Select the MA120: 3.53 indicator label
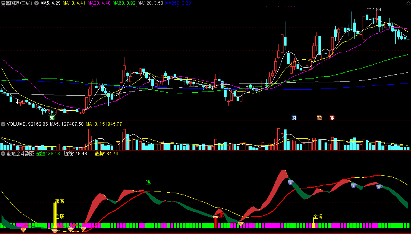 [x=150, y=3]
